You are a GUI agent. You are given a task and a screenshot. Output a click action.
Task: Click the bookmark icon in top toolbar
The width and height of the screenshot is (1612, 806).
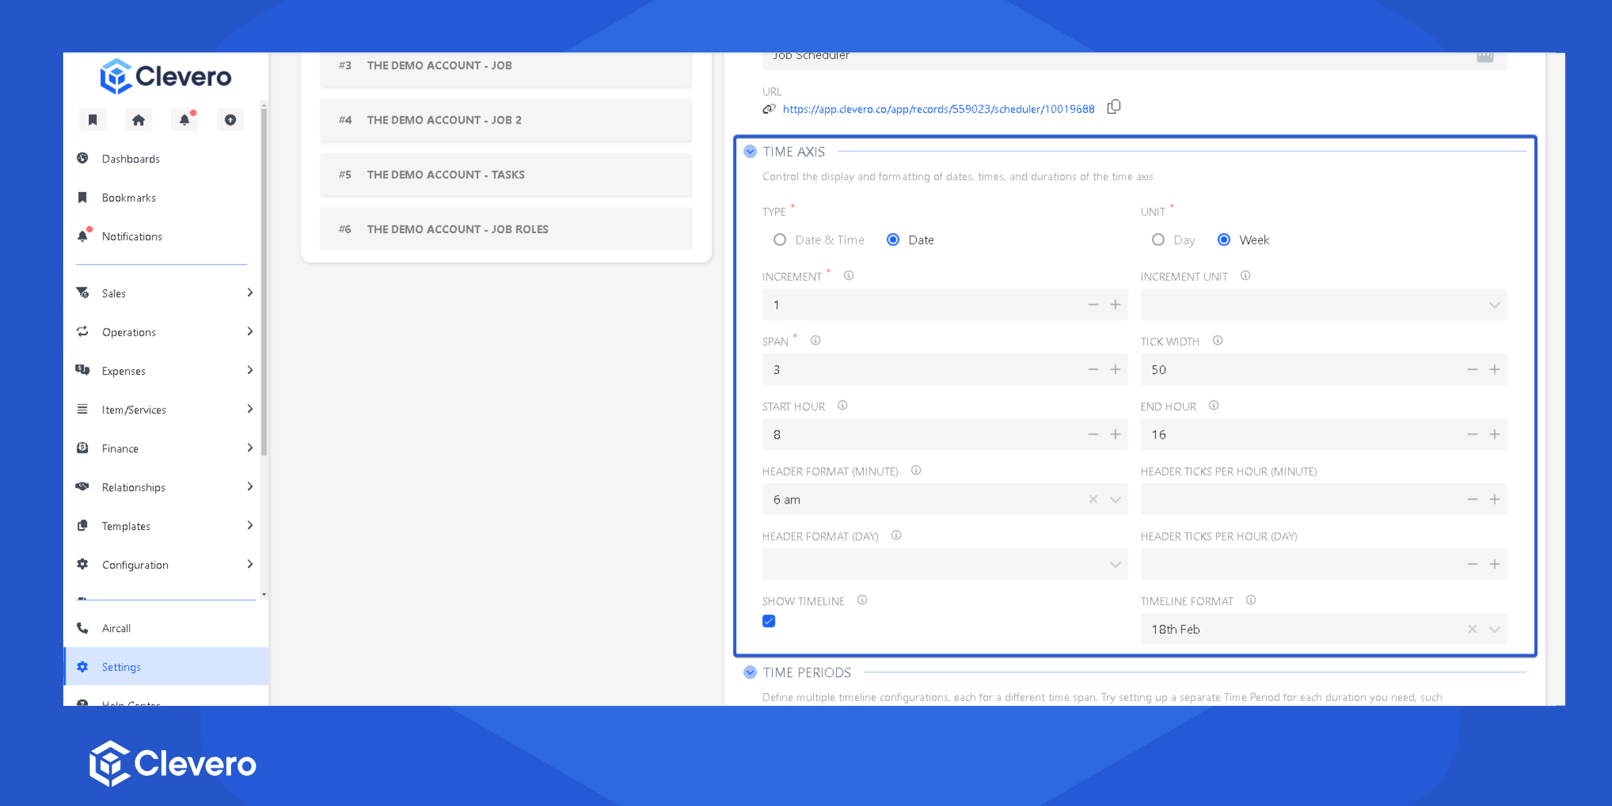point(93,120)
